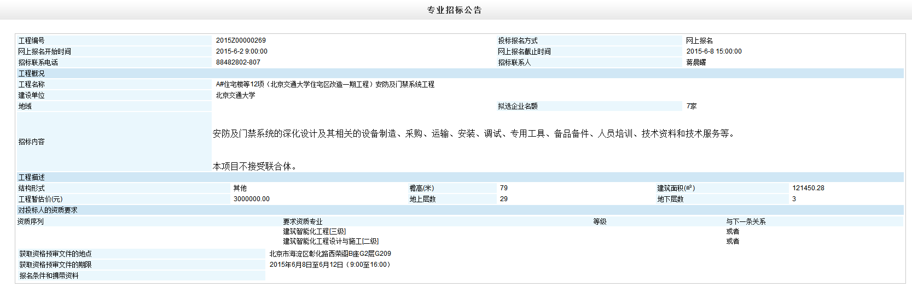The image size is (912, 287).
Task: Click the 要求资质专业 column header
Action: tap(303, 221)
